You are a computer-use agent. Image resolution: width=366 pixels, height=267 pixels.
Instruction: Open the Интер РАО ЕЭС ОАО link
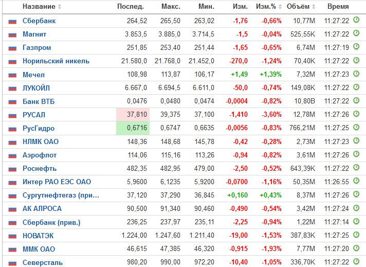(57, 182)
